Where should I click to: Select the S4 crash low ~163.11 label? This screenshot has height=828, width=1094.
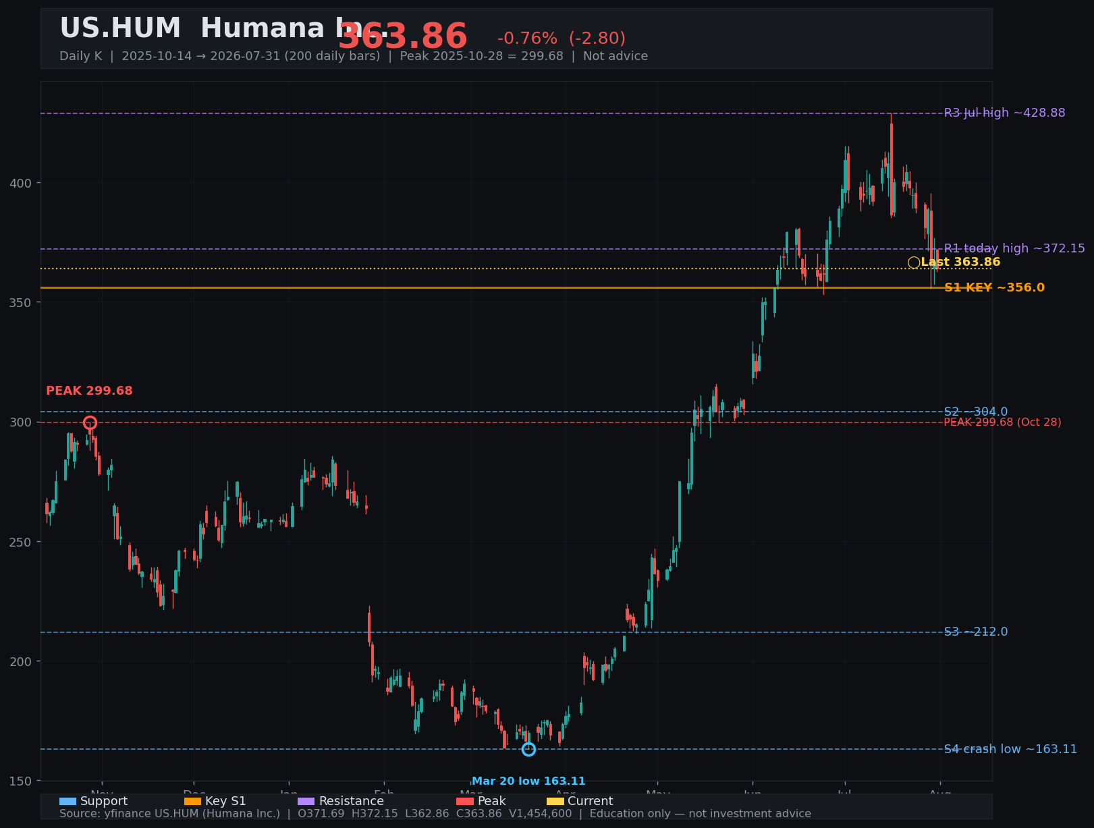click(x=1010, y=749)
